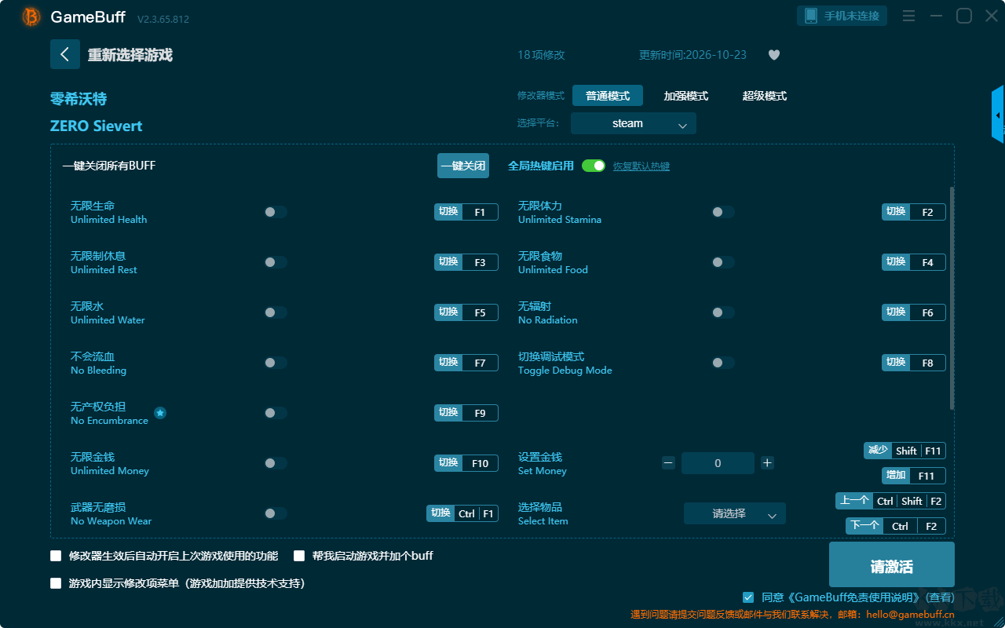Click 恢复默认热键 restore hotkeys link
The width and height of the screenshot is (1005, 628).
(641, 166)
